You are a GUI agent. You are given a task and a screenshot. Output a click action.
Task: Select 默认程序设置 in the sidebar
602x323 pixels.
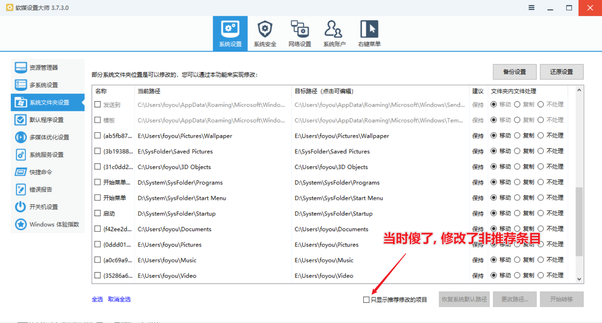click(x=47, y=120)
